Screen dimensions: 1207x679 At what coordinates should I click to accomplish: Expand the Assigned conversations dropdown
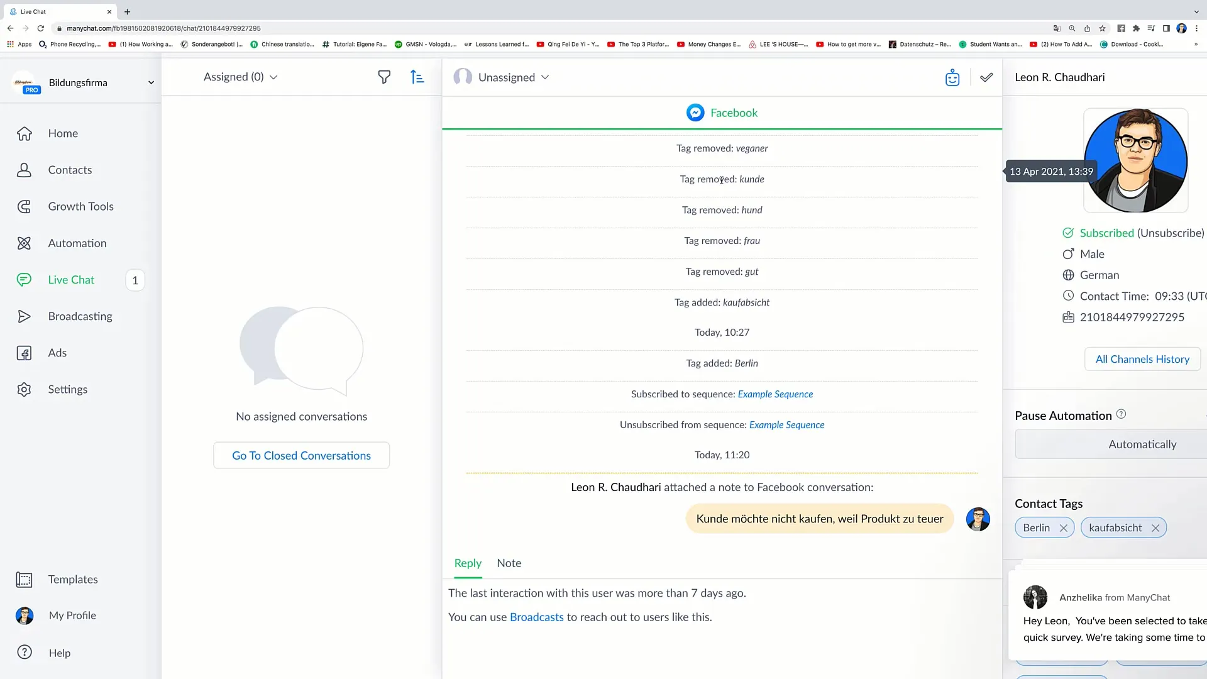[240, 76]
